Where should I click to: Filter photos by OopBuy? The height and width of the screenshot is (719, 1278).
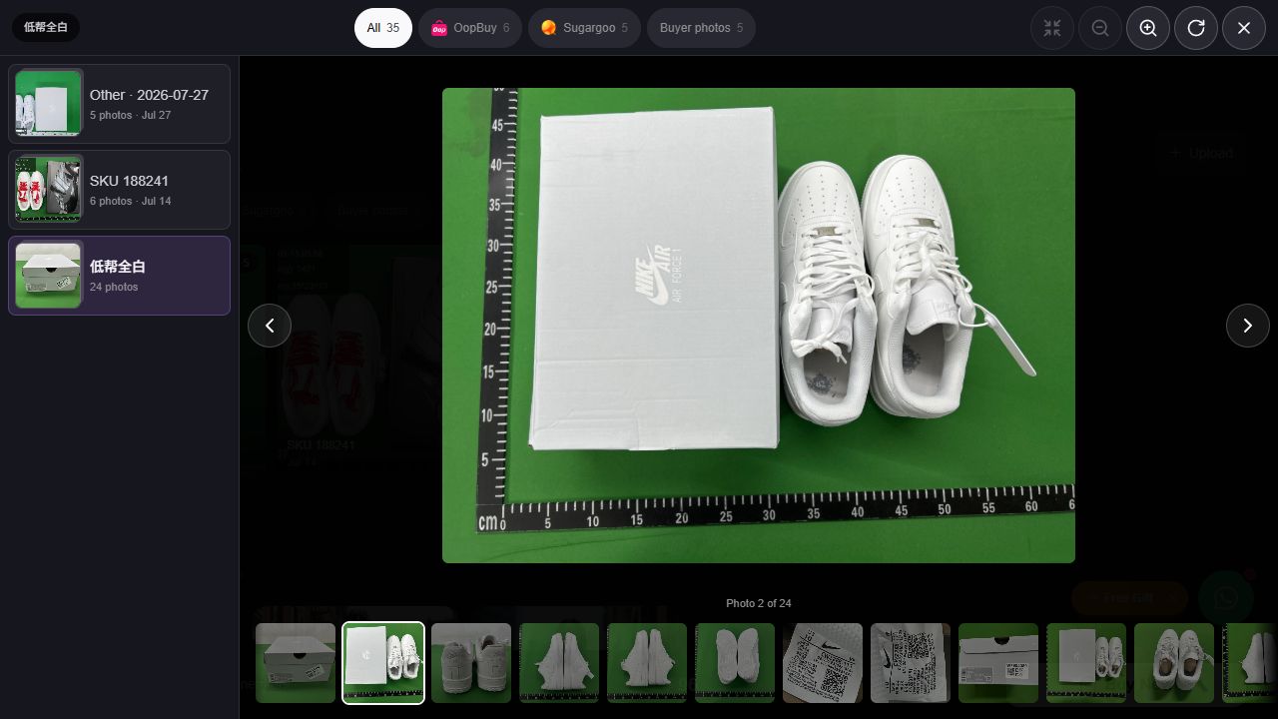click(470, 28)
